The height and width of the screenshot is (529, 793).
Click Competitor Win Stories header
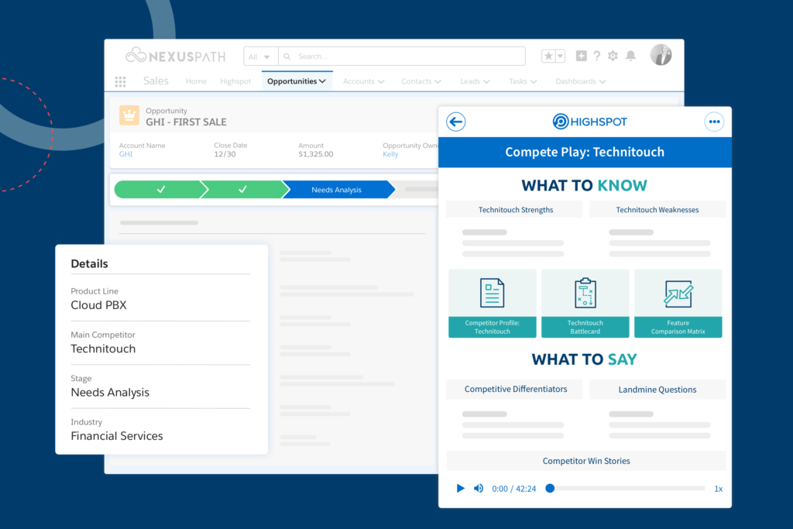[x=586, y=461]
